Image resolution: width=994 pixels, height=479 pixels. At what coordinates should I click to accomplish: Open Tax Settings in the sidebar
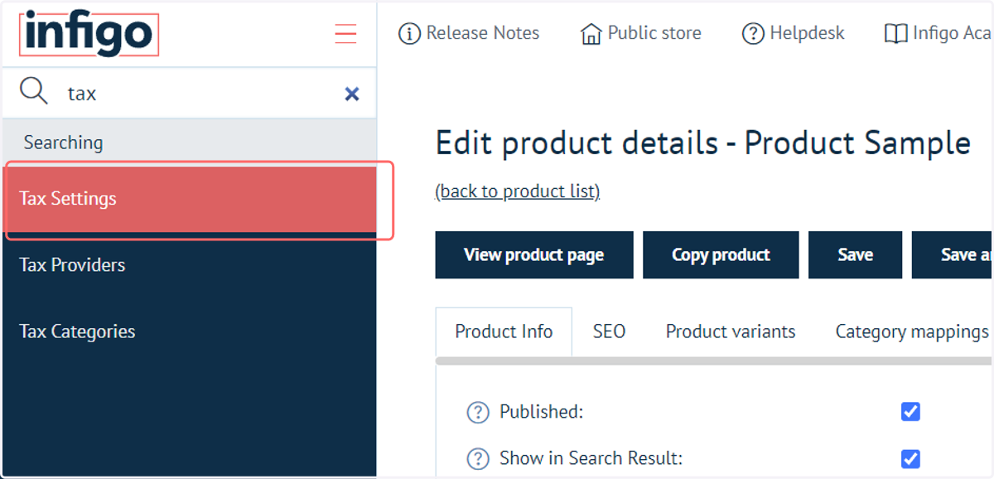(189, 199)
